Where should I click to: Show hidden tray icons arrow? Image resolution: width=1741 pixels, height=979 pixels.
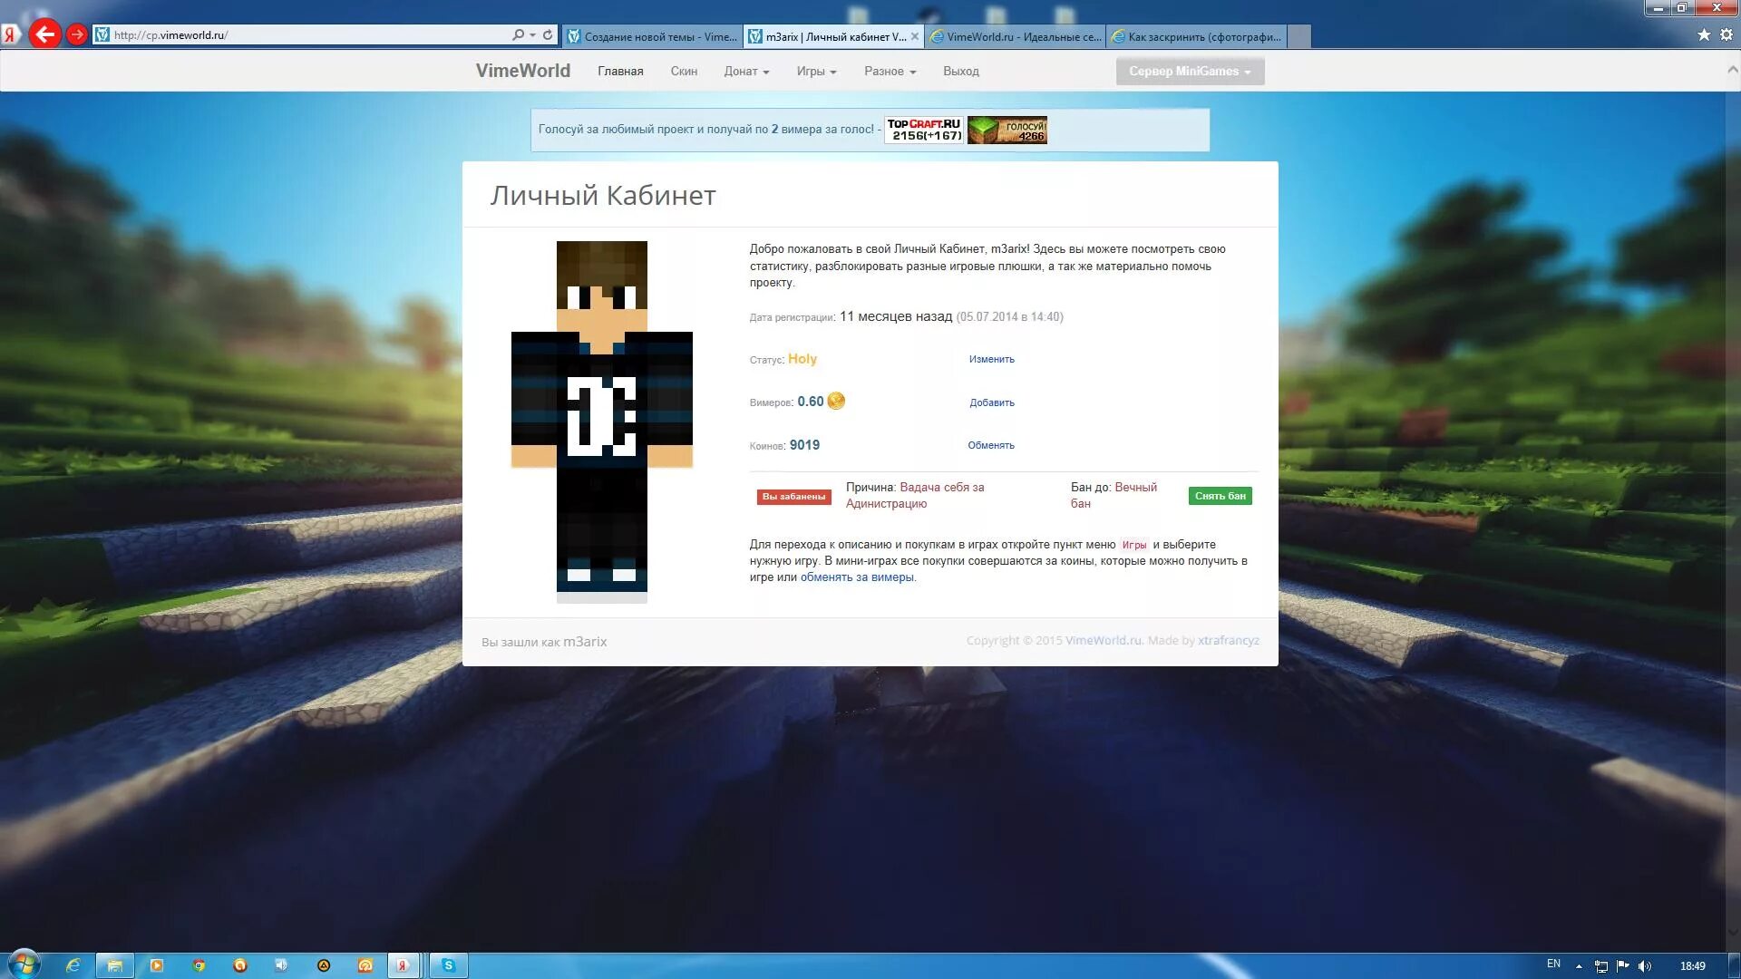[1579, 966]
